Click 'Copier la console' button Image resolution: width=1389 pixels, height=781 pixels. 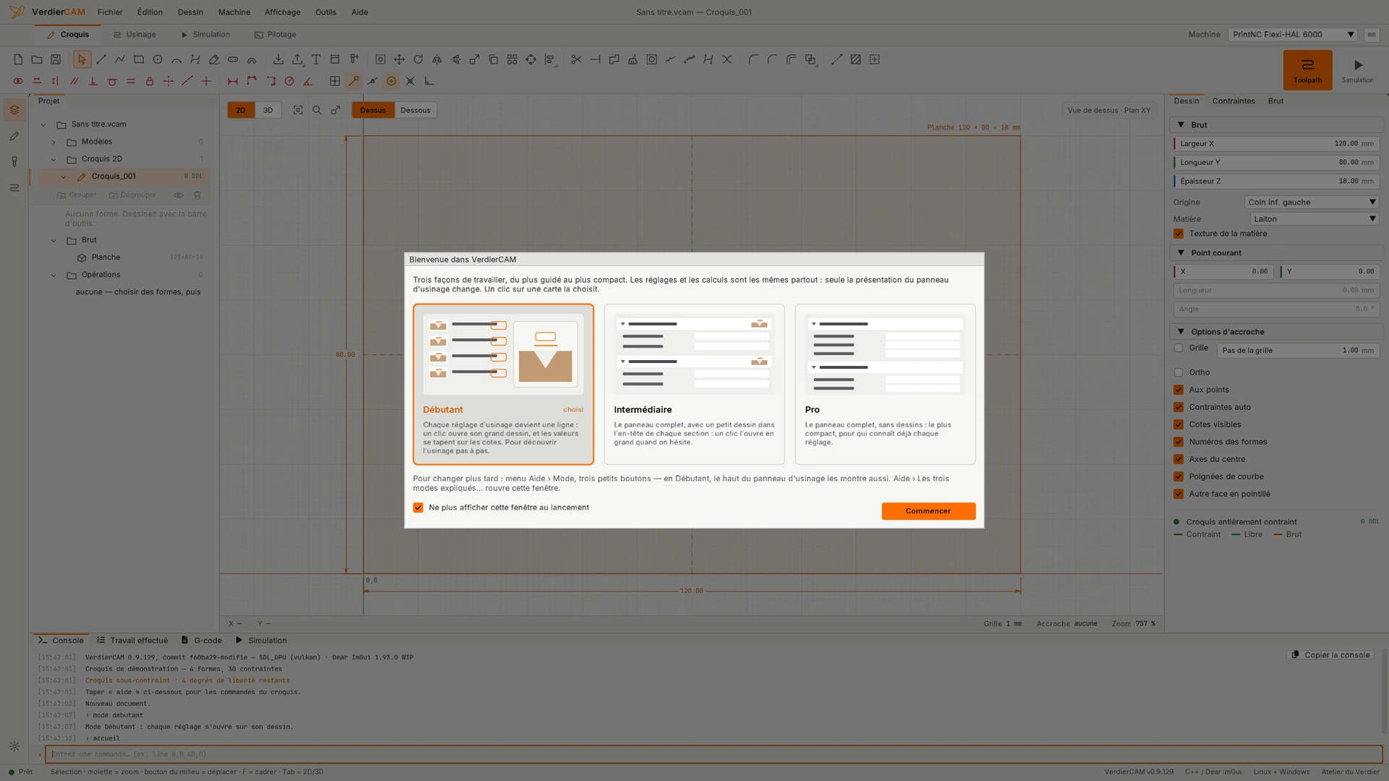pyautogui.click(x=1331, y=655)
